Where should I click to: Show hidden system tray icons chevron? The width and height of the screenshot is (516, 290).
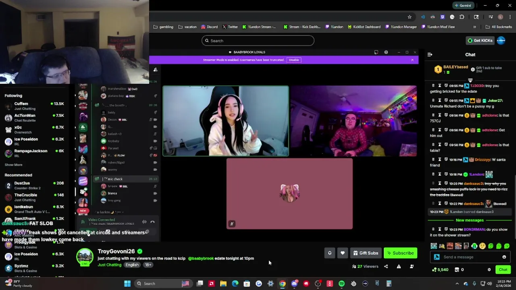coord(457,284)
